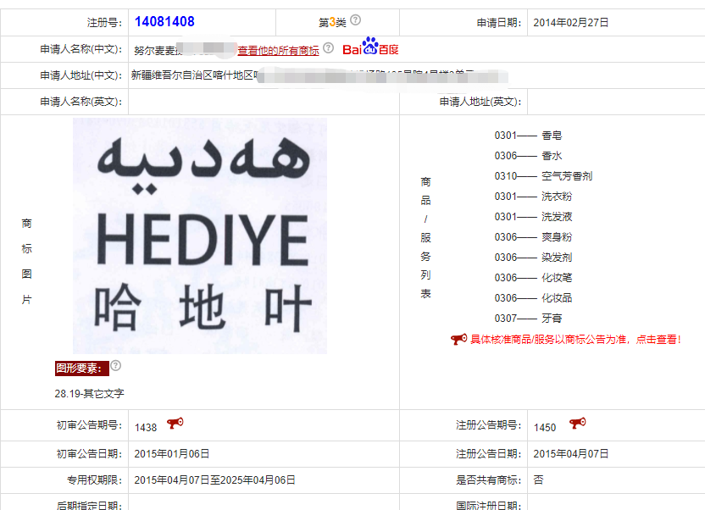This screenshot has width=705, height=510.
Task: Open the Baidu logo search link
Action: click(370, 47)
